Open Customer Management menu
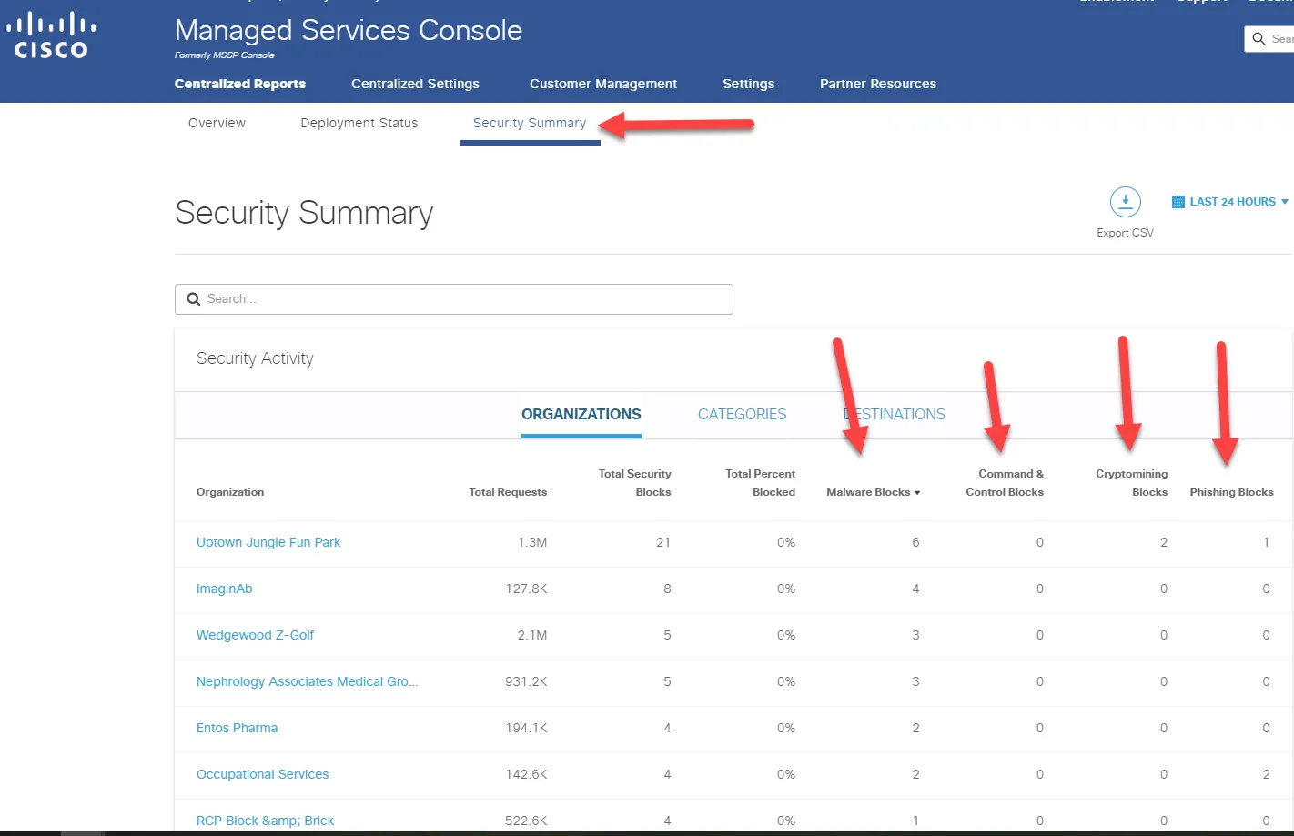This screenshot has height=836, width=1294. tap(603, 84)
